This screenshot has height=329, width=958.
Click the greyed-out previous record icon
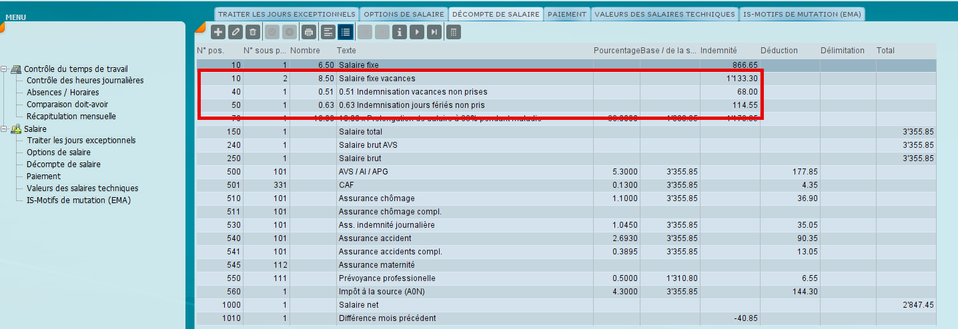coord(382,31)
